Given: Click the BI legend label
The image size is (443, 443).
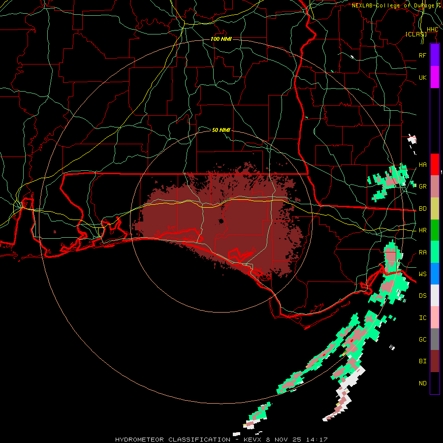Looking at the screenshot, I should coord(422,361).
